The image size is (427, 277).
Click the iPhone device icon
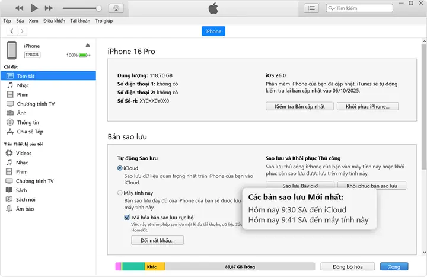[12, 50]
